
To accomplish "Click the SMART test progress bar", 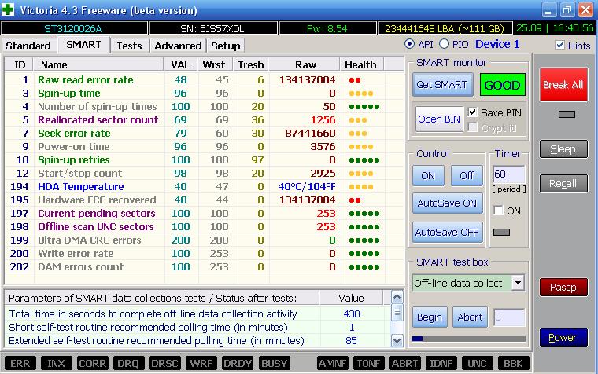I will click(469, 339).
